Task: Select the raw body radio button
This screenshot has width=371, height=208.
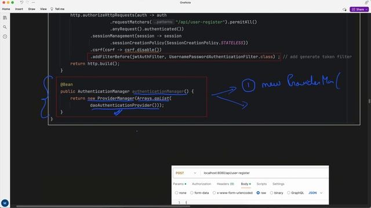Action: click(x=258, y=193)
